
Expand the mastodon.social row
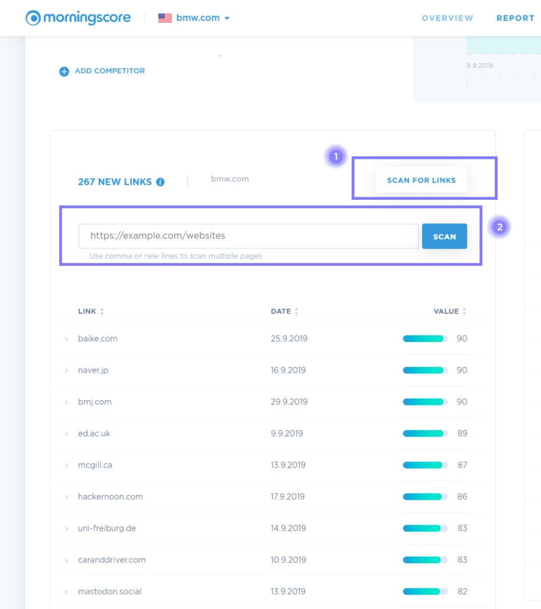pyautogui.click(x=67, y=592)
